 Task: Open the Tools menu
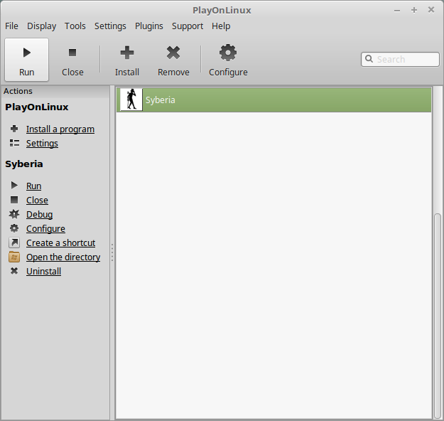coord(75,26)
